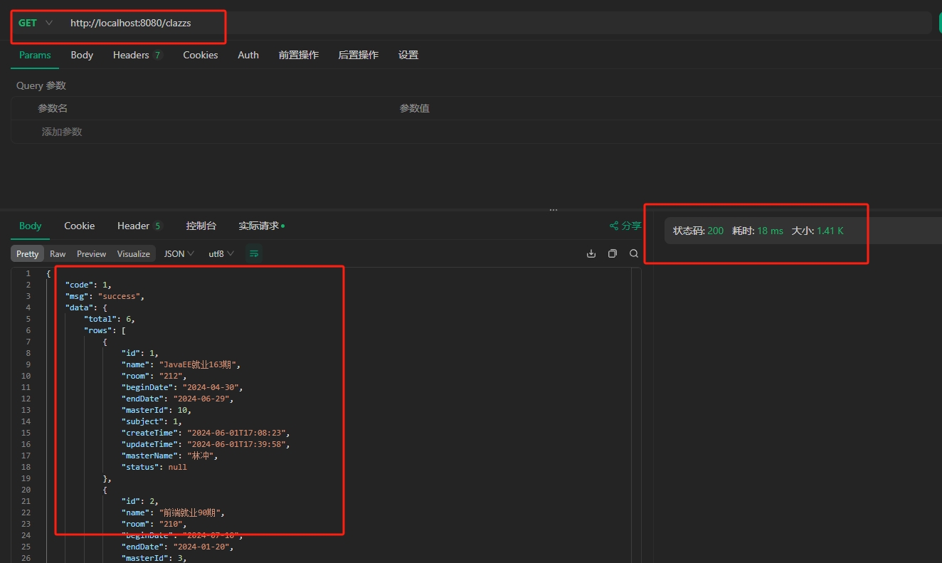Switch to Raw response view
This screenshot has height=563, width=942.
coord(58,253)
